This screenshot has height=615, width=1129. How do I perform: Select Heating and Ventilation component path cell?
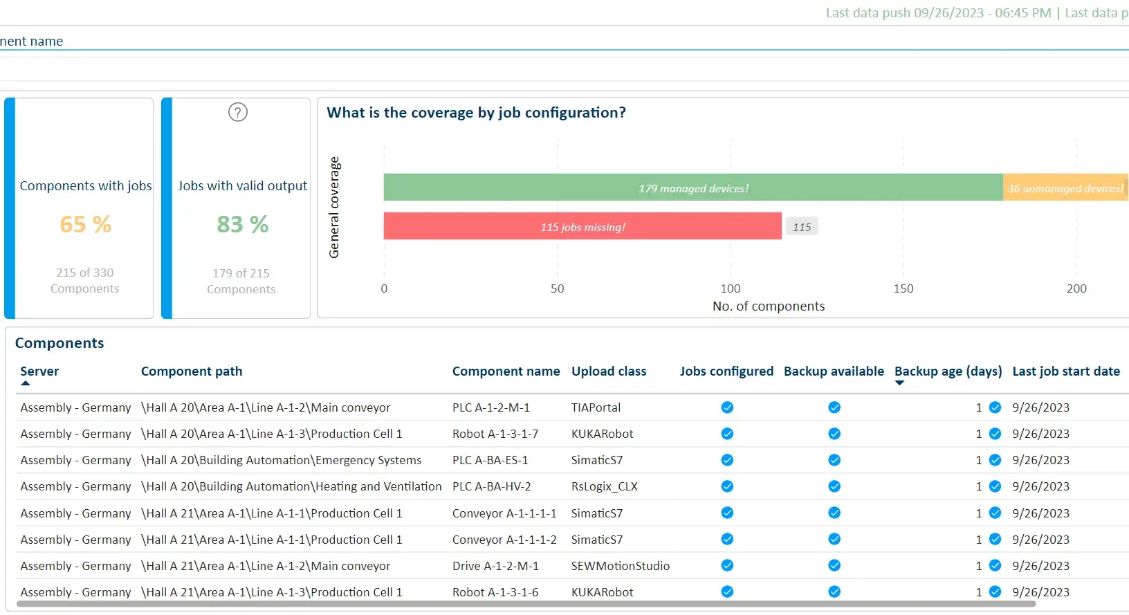click(x=291, y=486)
